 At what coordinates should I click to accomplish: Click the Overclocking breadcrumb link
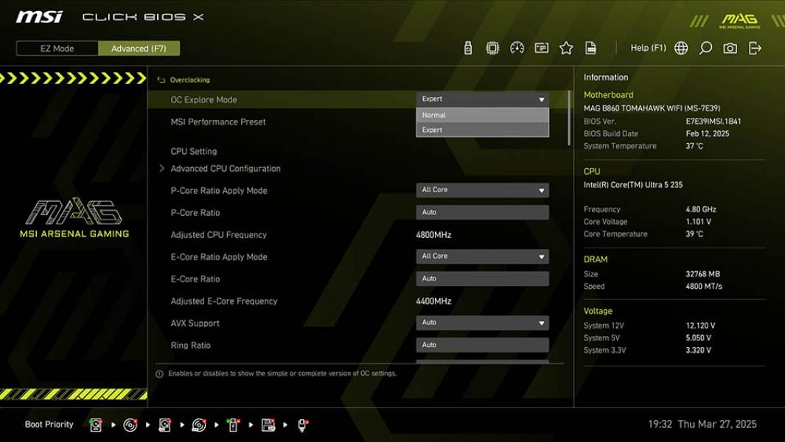click(x=189, y=80)
